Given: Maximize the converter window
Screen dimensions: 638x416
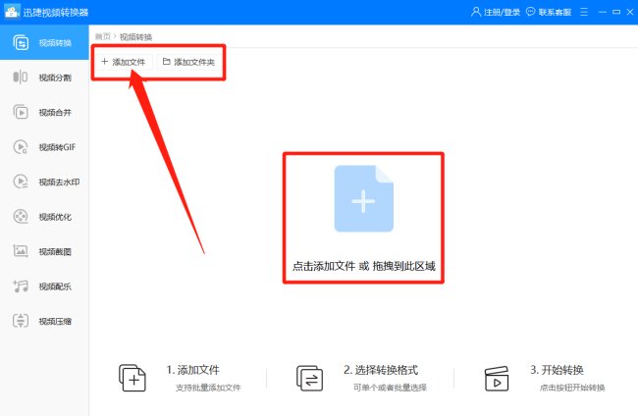Looking at the screenshot, I should tap(616, 12).
